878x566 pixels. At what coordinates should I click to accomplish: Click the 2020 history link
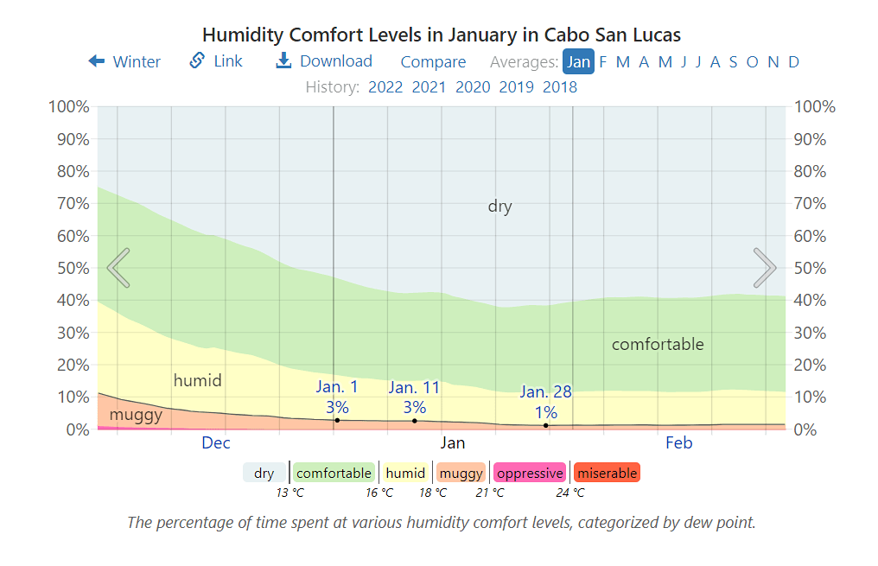(473, 86)
